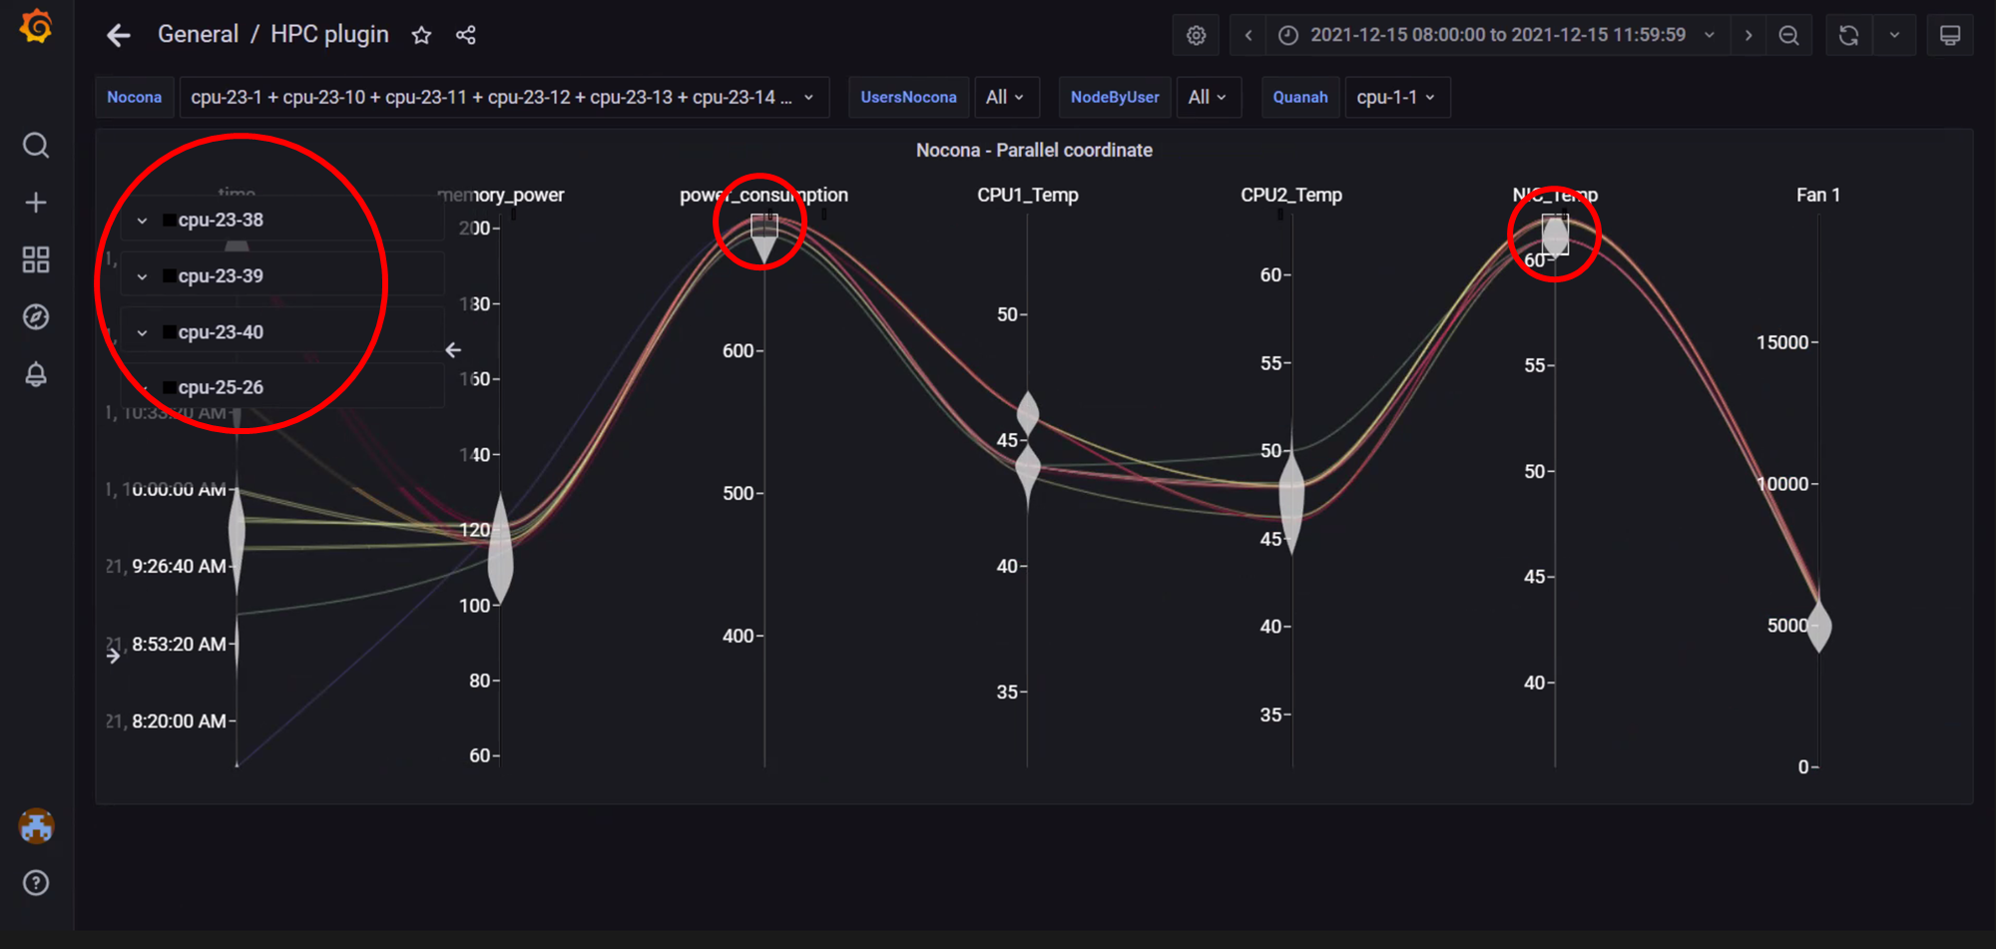Click the 15000 tick on Fan 1
Image resolution: width=1996 pixels, height=949 pixels.
[x=1782, y=342]
